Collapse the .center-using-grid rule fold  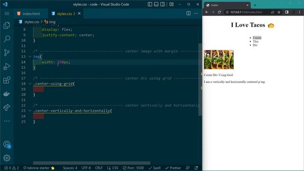coord(29,84)
